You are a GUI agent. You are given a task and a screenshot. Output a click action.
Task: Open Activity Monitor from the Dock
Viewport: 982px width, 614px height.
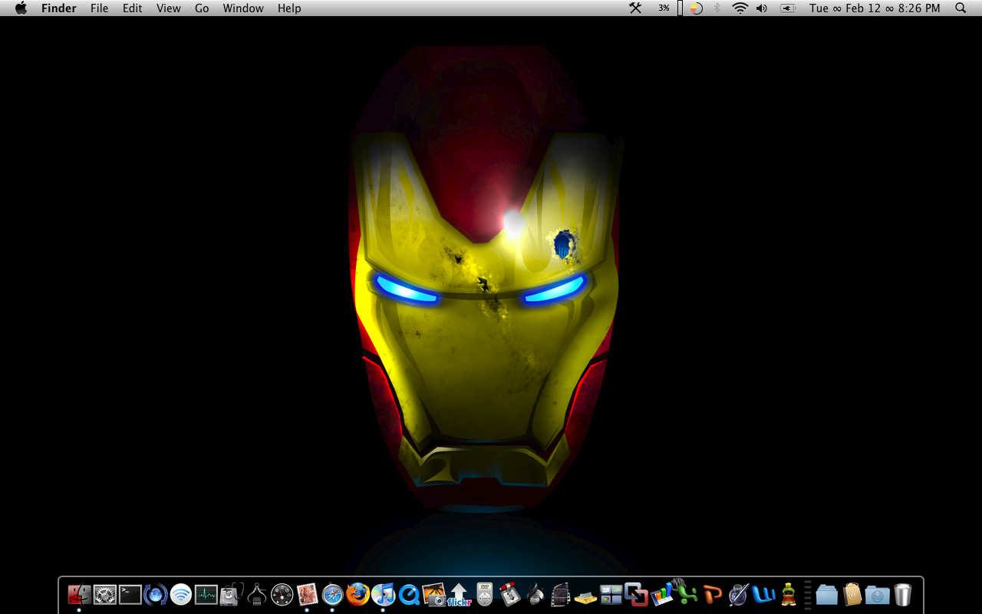point(206,594)
